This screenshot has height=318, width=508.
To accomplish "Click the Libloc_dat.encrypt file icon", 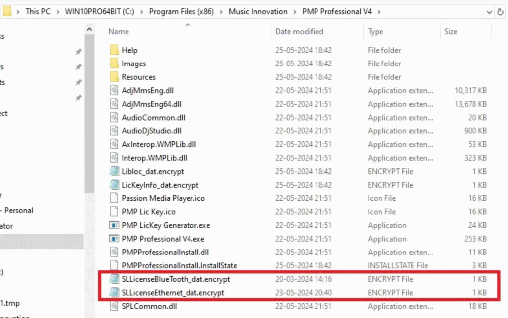I will pyautogui.click(x=114, y=171).
